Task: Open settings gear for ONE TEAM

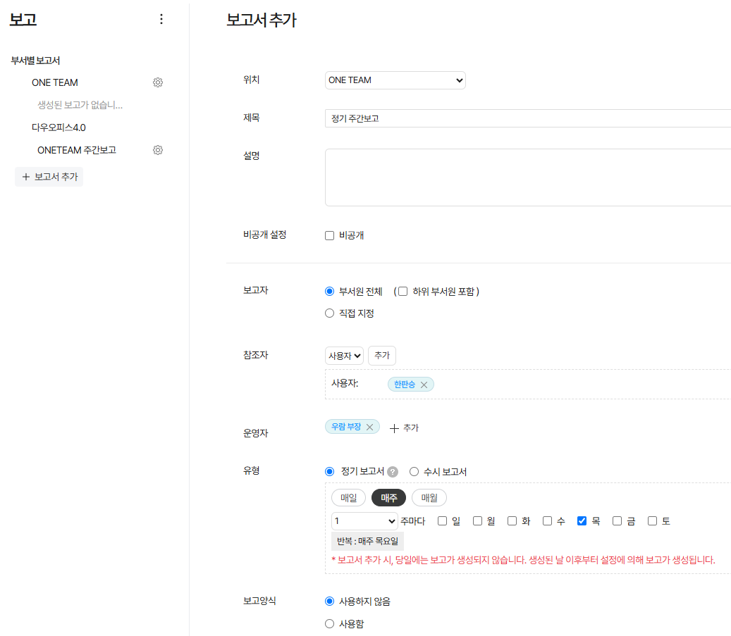Action: click(158, 82)
